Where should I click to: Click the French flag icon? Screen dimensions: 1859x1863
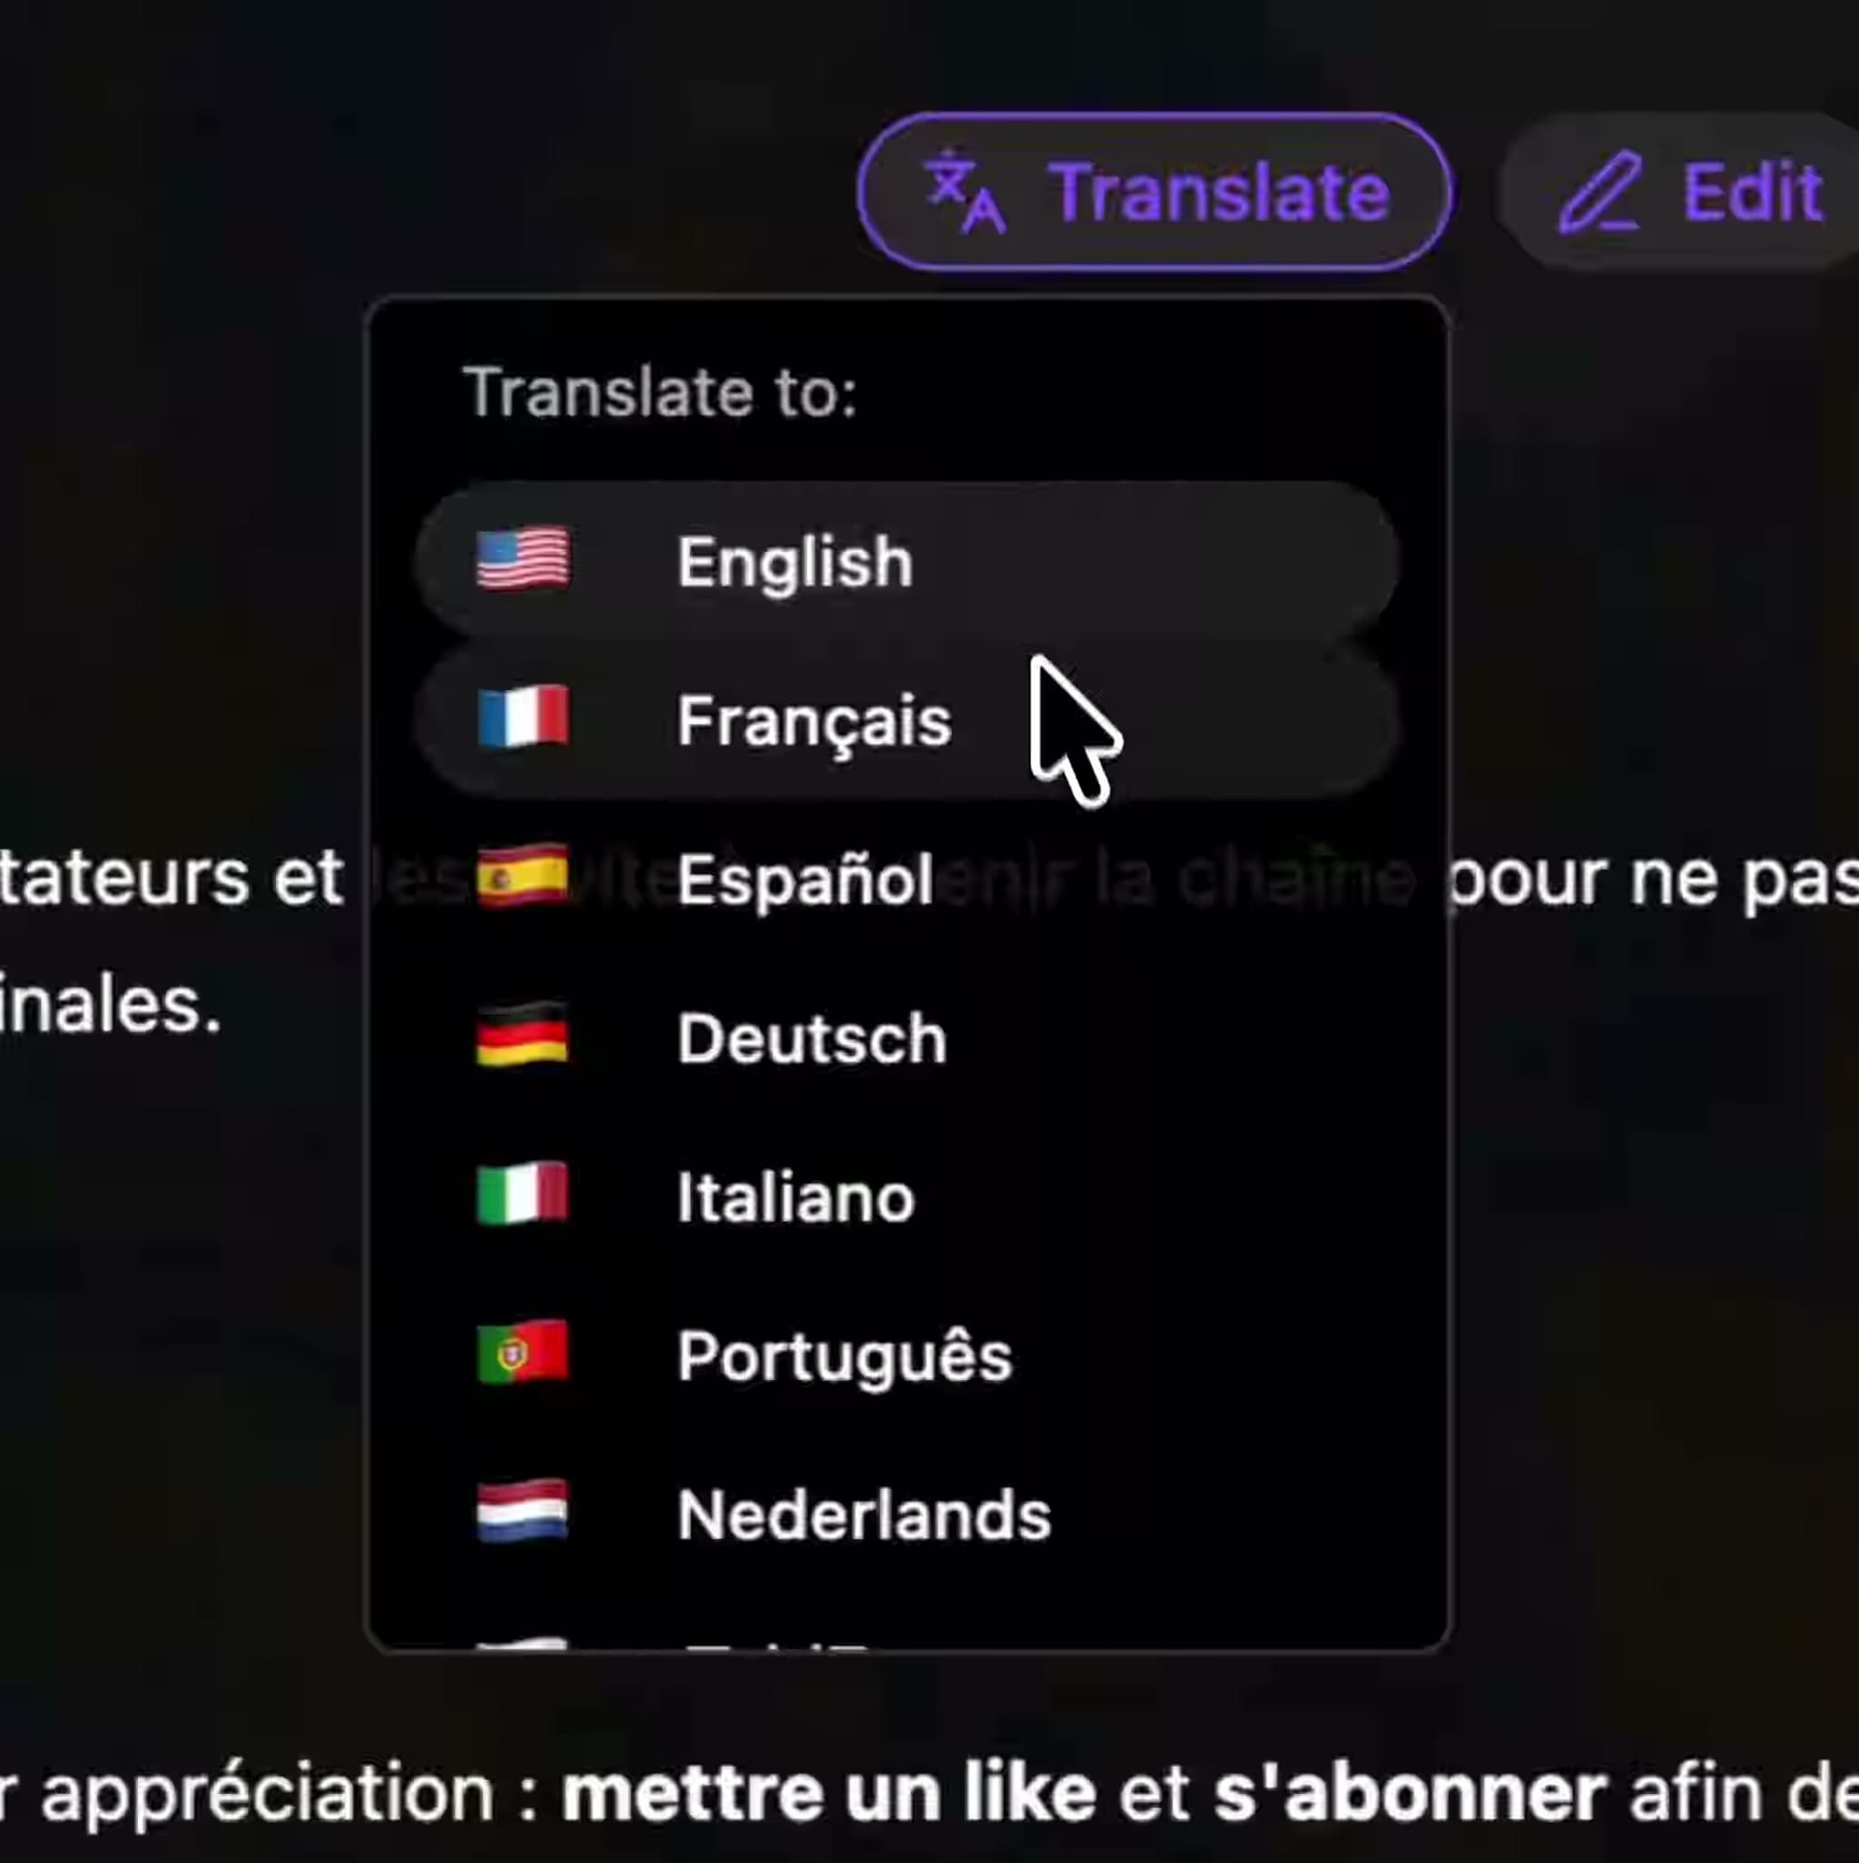tap(523, 717)
